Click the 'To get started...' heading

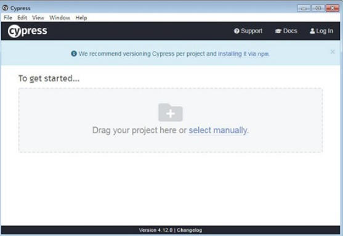[49, 78]
